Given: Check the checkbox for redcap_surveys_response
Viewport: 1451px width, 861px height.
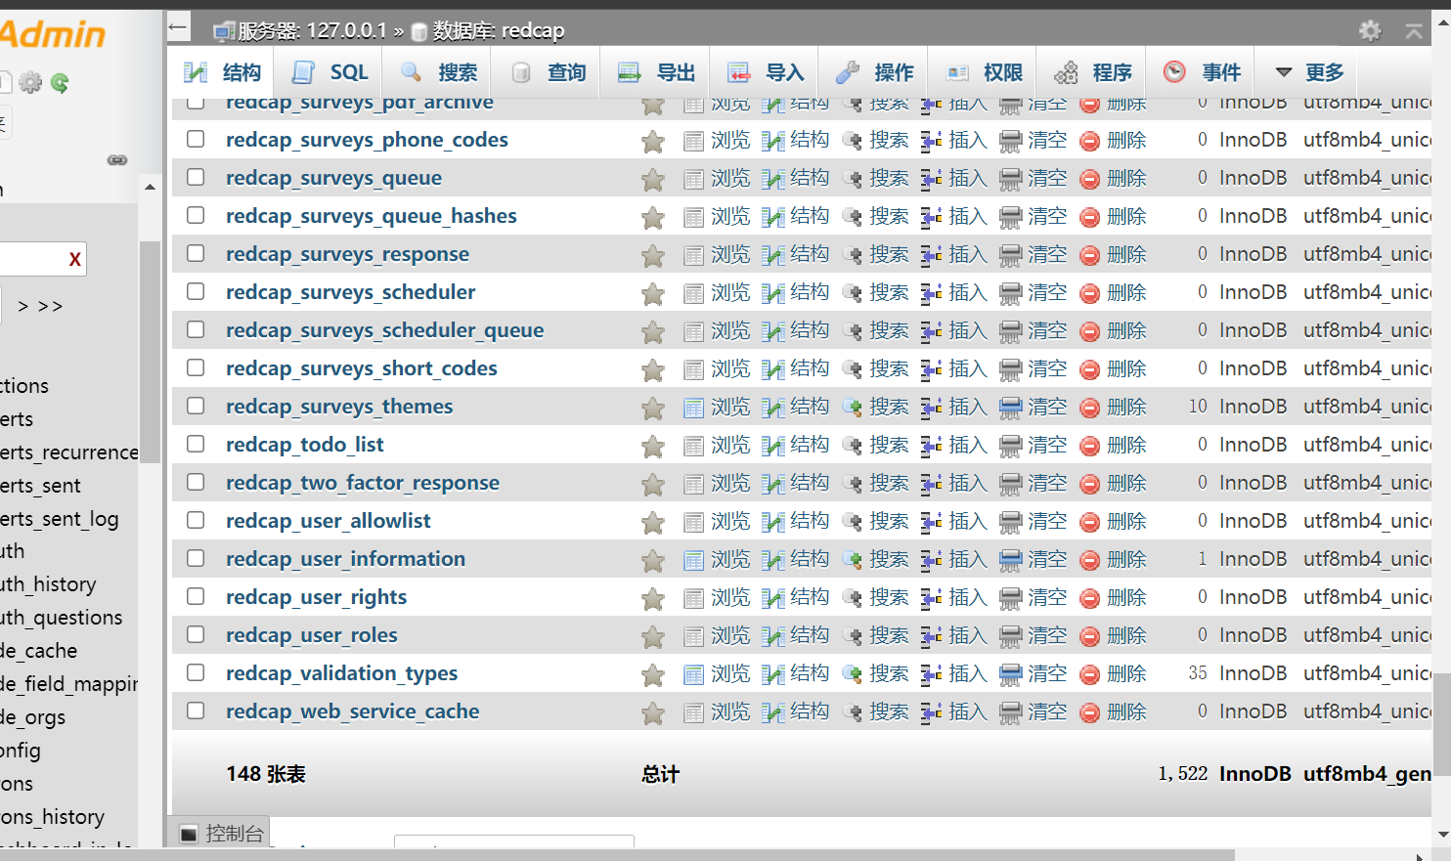Looking at the screenshot, I should 195,254.
